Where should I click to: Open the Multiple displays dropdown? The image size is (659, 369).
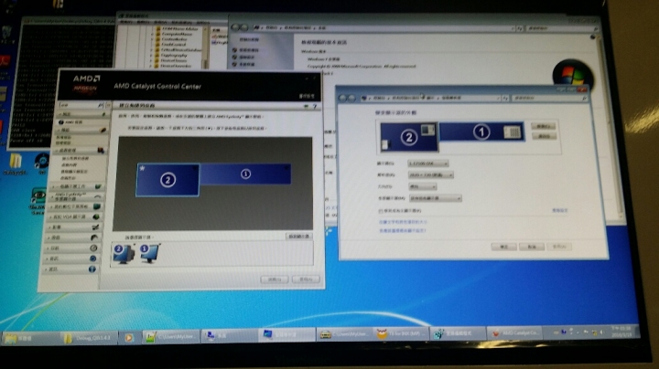coord(436,198)
